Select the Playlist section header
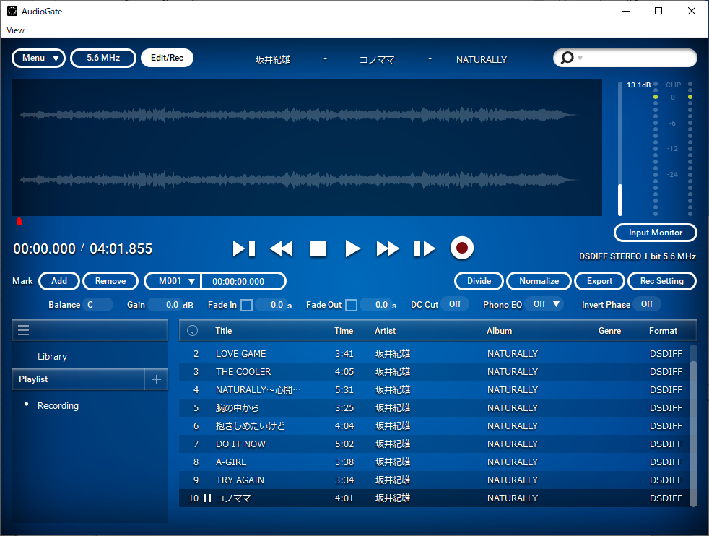 [x=78, y=379]
